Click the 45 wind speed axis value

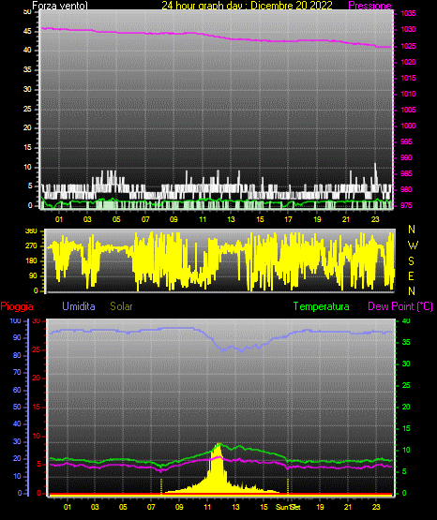pyautogui.click(x=27, y=32)
